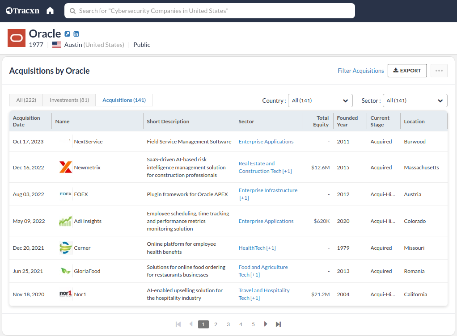This screenshot has height=336, width=457.
Task: Open the Country filter dropdown
Action: pos(320,101)
